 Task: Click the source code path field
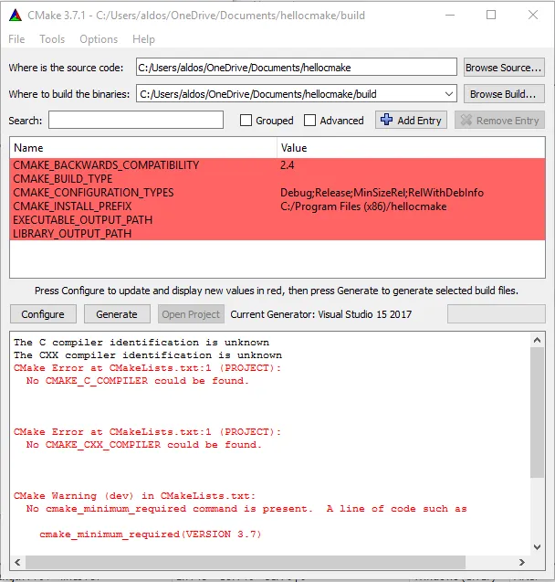pos(297,68)
